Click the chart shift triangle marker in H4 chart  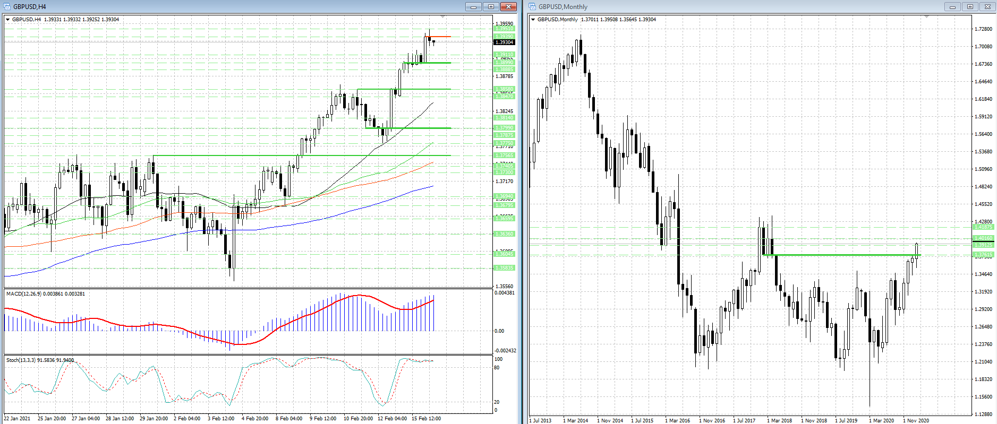click(443, 17)
